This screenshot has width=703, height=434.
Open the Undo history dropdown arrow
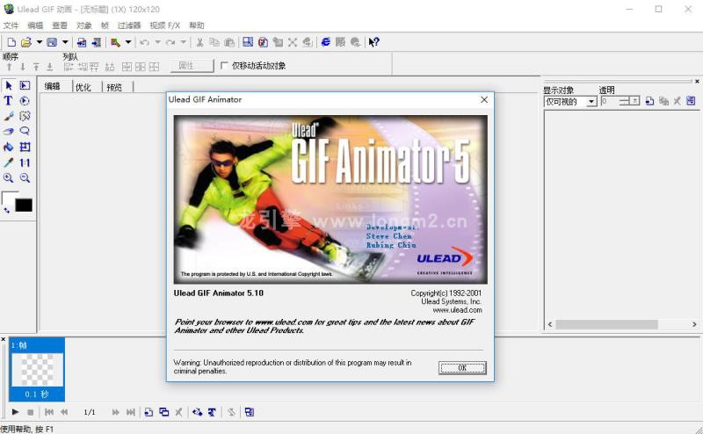point(157,42)
